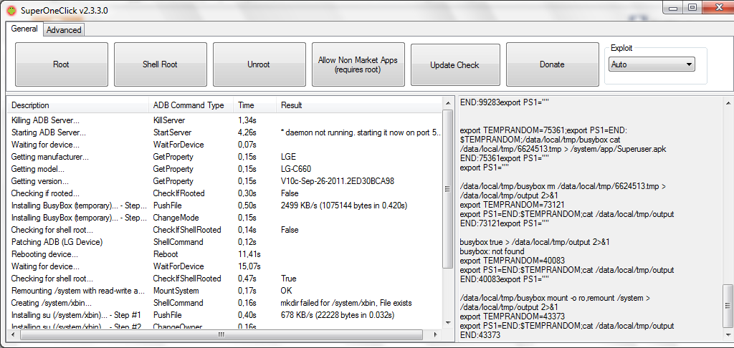Click the Result column header

click(x=358, y=105)
